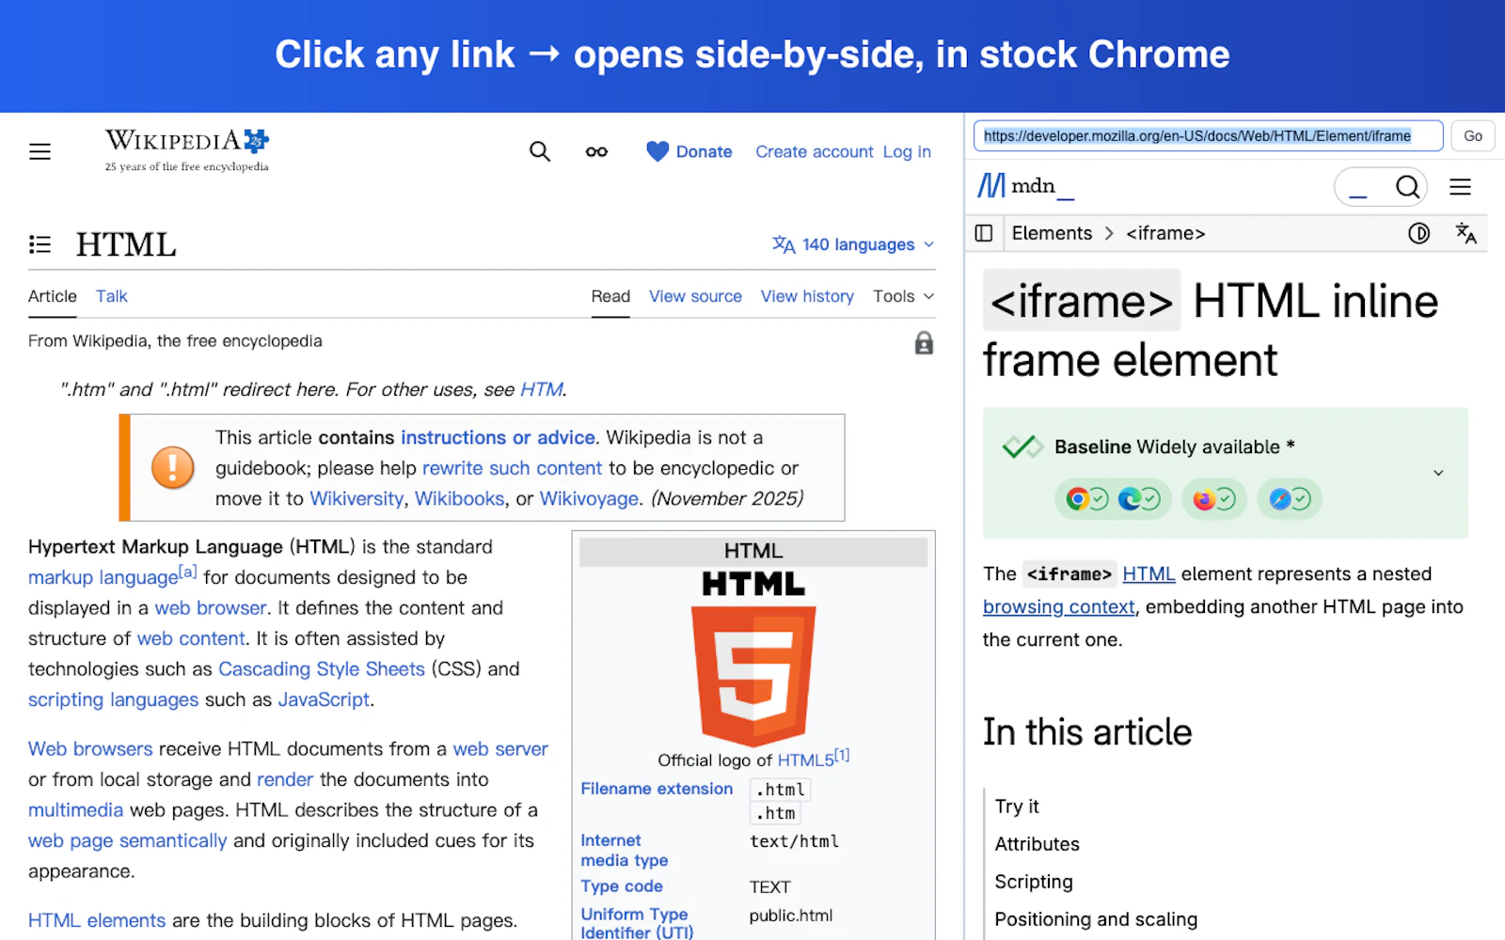Click the HTML link in MDN description

pos(1149,573)
